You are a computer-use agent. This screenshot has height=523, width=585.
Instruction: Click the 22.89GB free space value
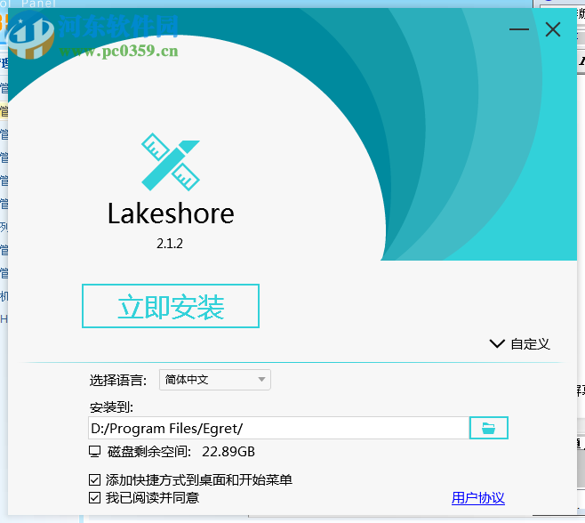point(228,452)
